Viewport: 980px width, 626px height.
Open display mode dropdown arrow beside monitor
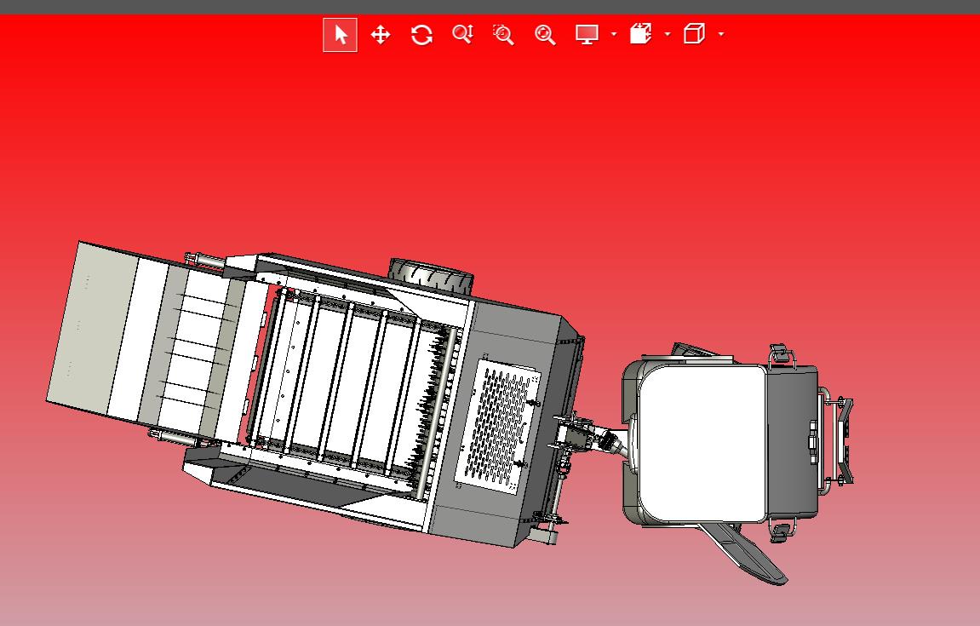(614, 34)
